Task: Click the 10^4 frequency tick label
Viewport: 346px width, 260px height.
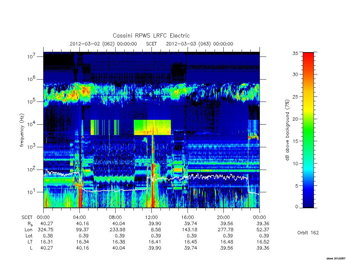Action: click(31, 124)
